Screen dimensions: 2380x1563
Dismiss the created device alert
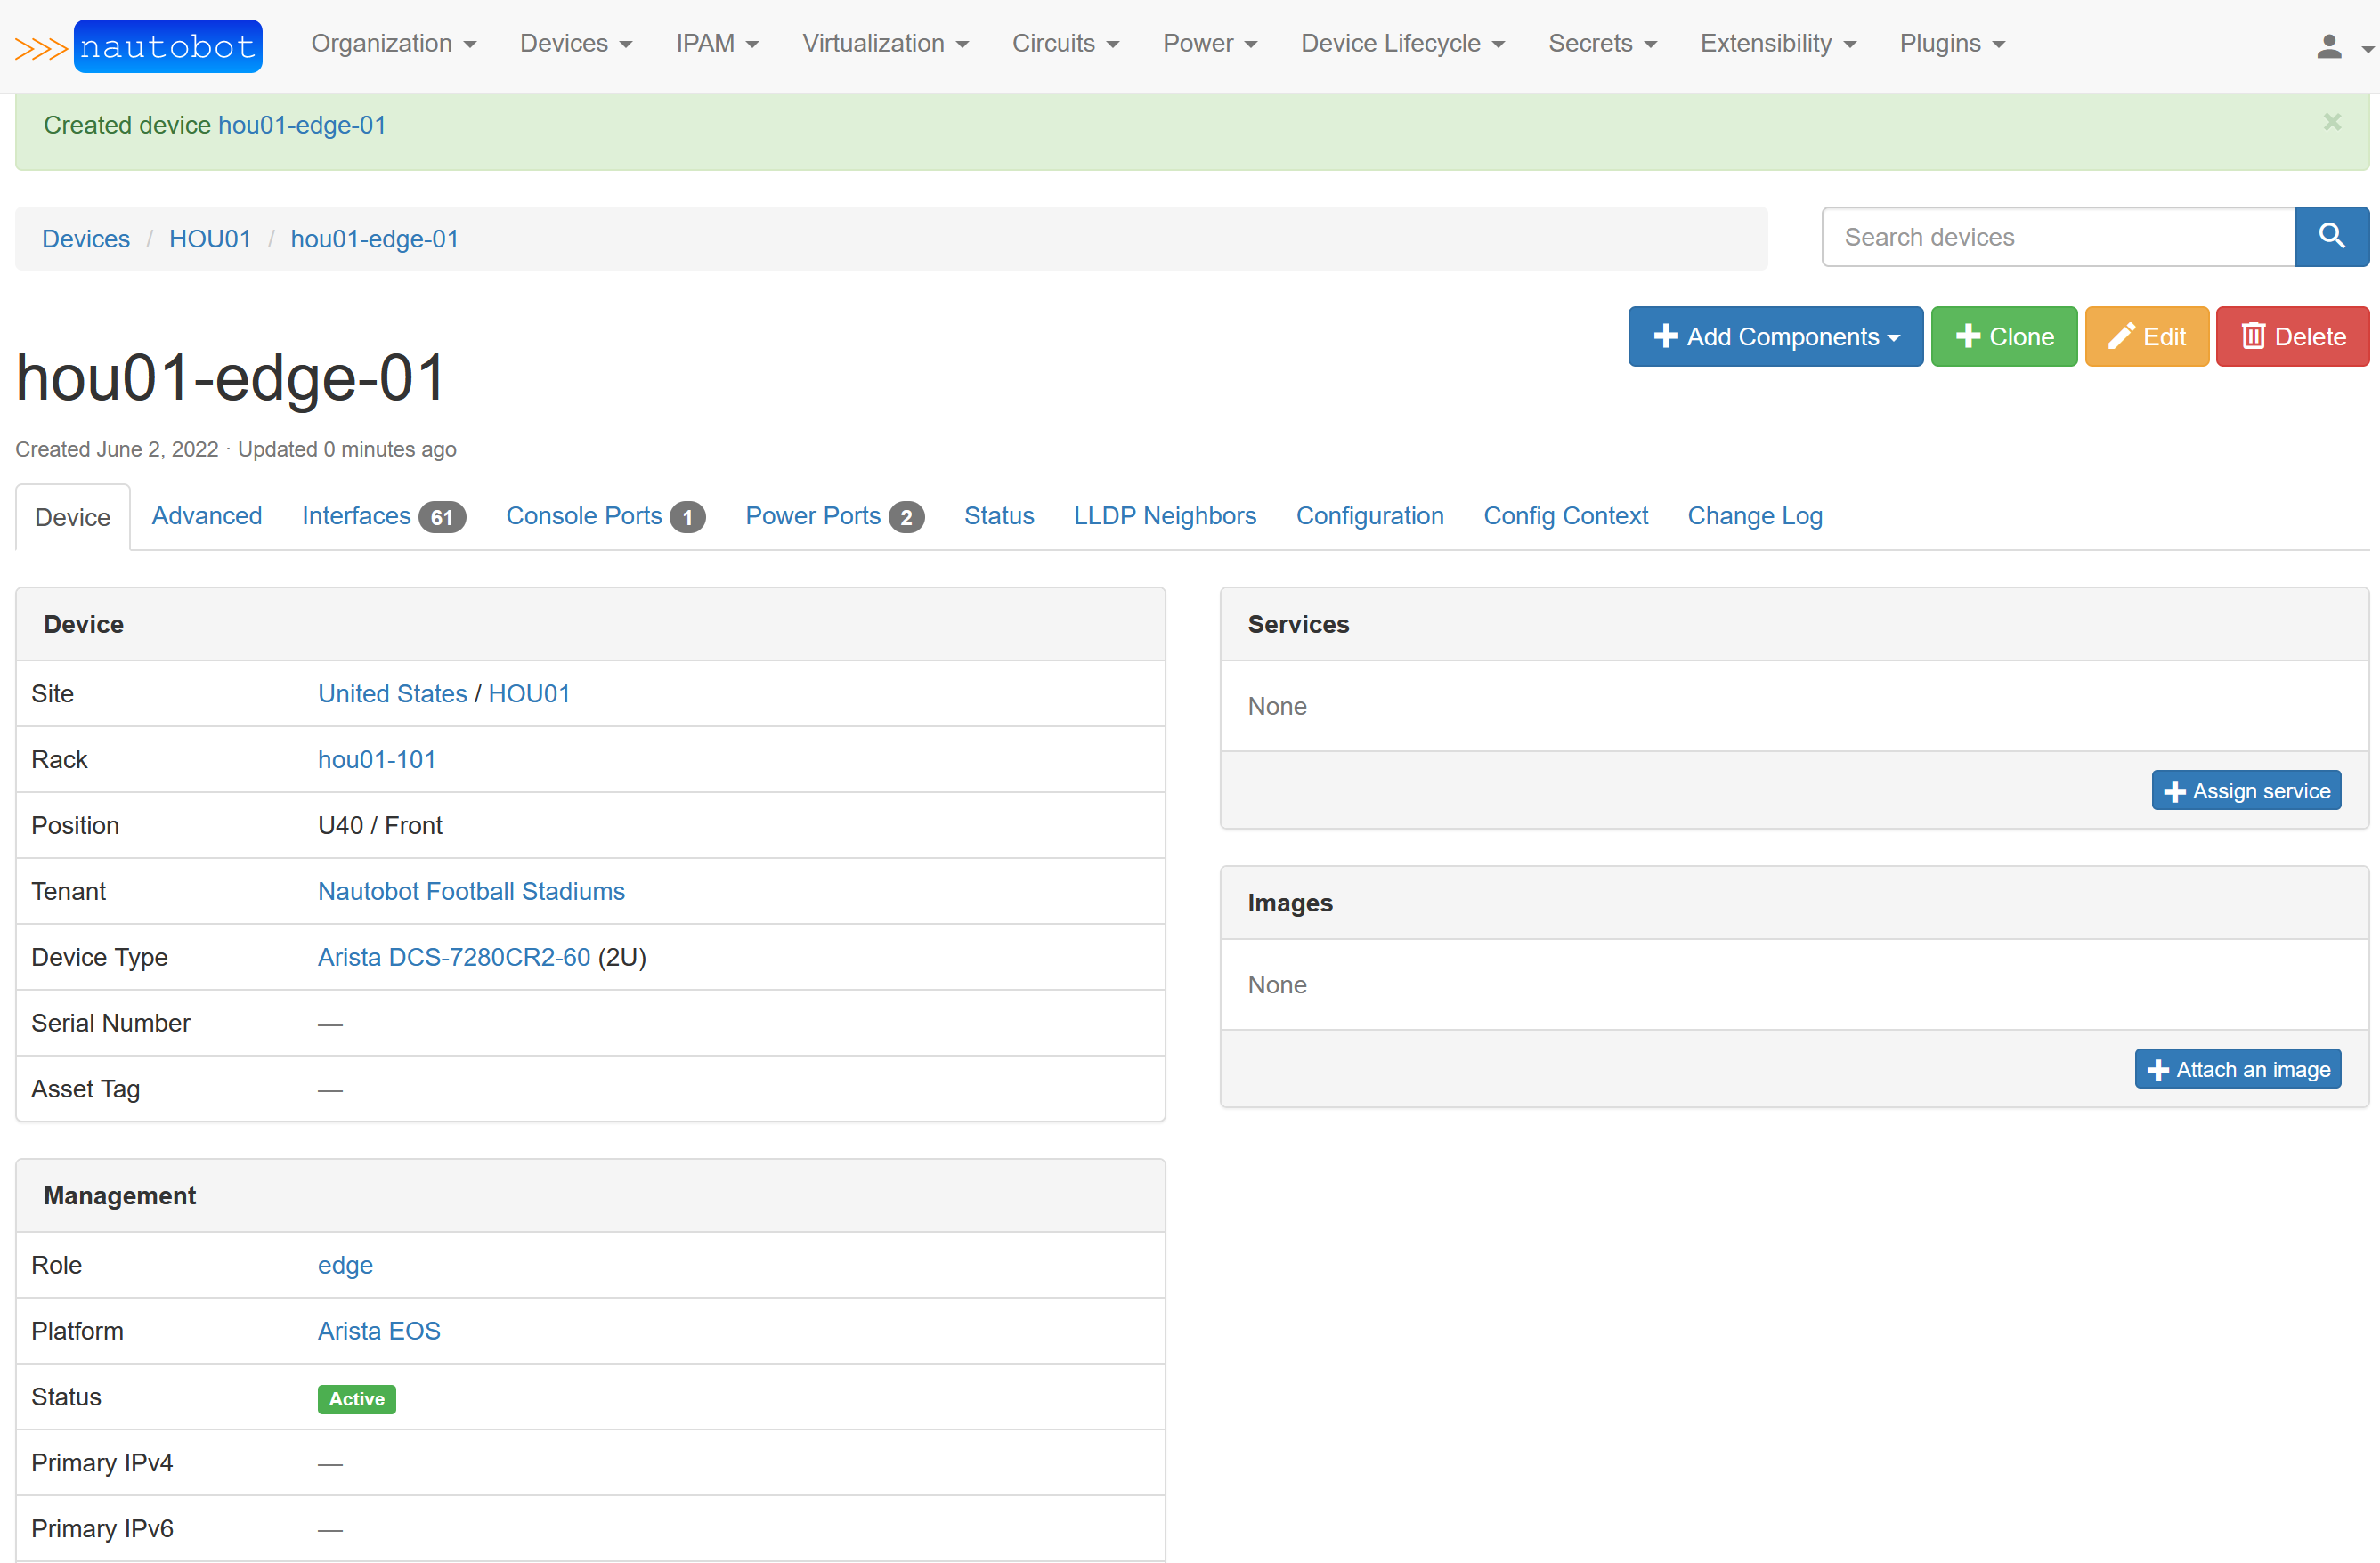pos(2332,122)
